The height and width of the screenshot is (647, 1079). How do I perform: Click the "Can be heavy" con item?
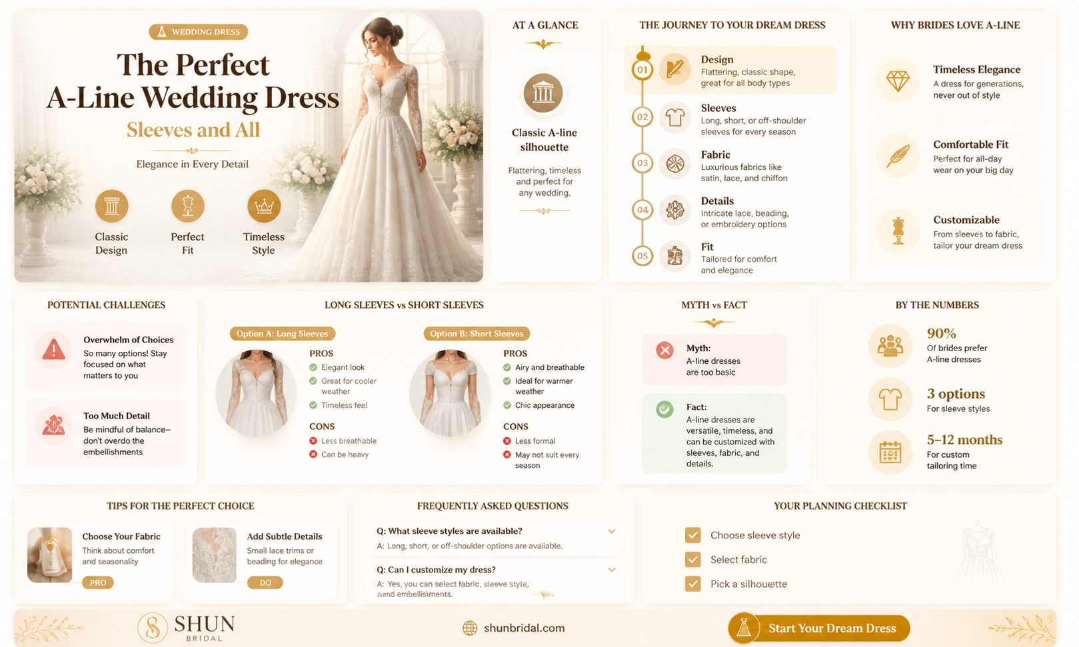point(339,454)
